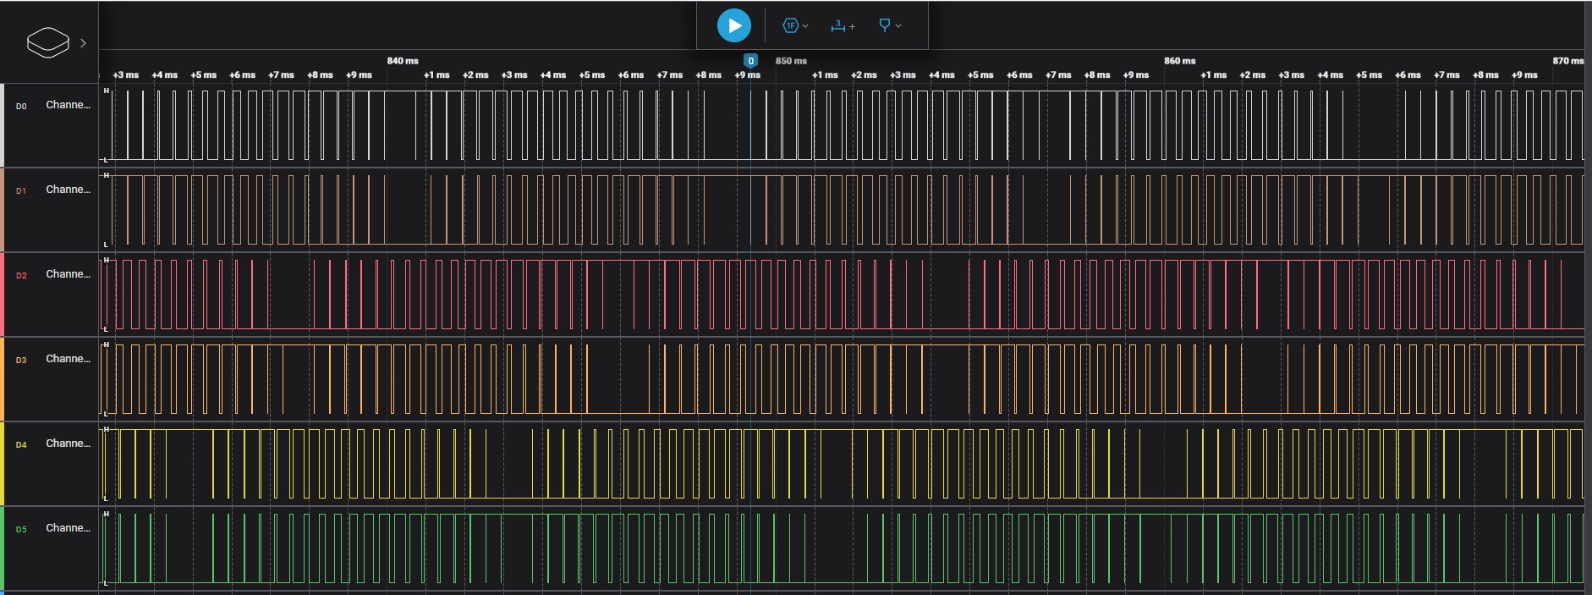Click the 850 ms ruler label
1592x595 pixels.
[x=791, y=61]
